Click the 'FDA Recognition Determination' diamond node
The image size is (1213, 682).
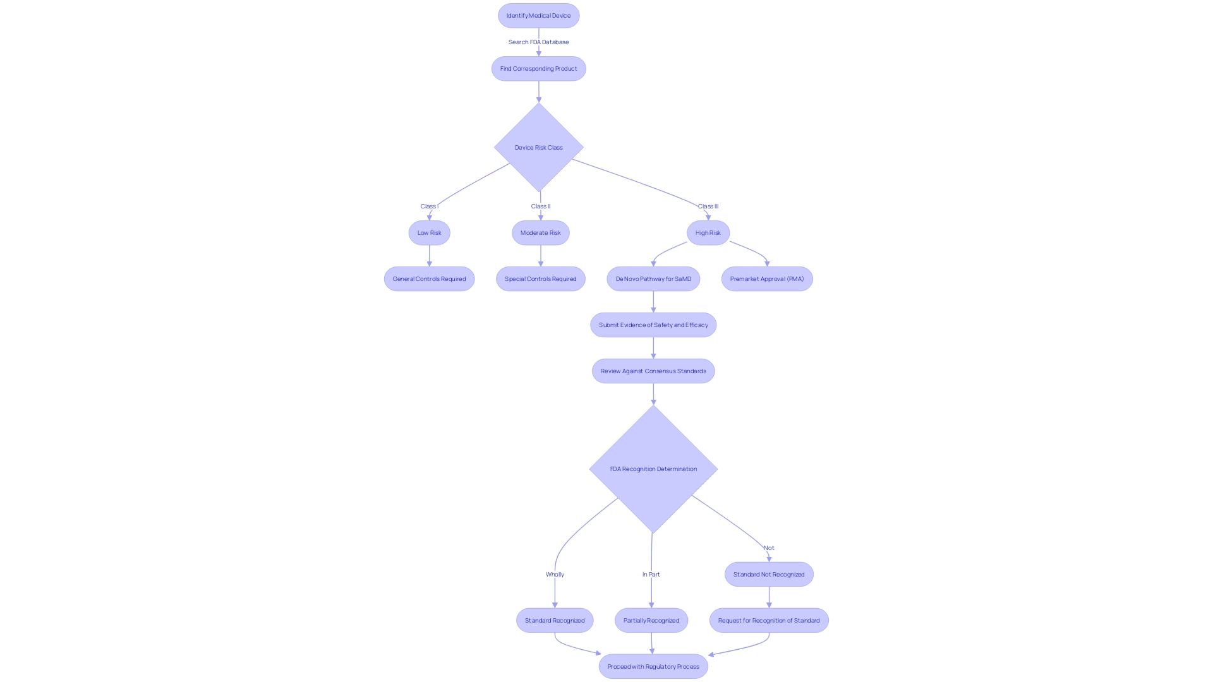653,468
